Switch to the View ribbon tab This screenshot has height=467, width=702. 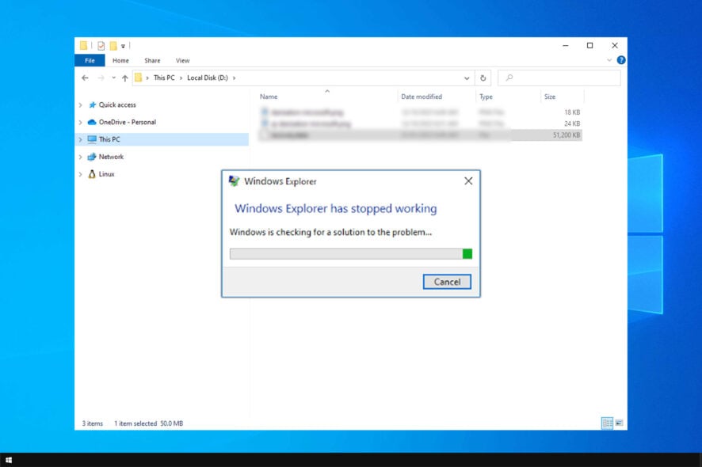tap(183, 60)
